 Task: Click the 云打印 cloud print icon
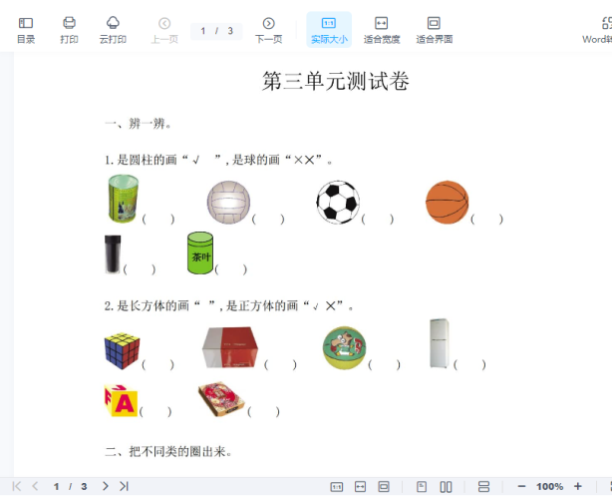(113, 29)
